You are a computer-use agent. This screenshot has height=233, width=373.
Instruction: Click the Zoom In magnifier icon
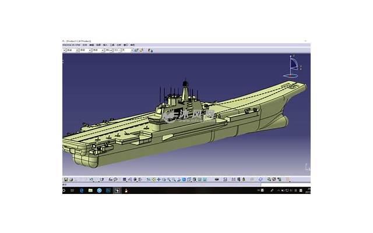[x=169, y=179]
